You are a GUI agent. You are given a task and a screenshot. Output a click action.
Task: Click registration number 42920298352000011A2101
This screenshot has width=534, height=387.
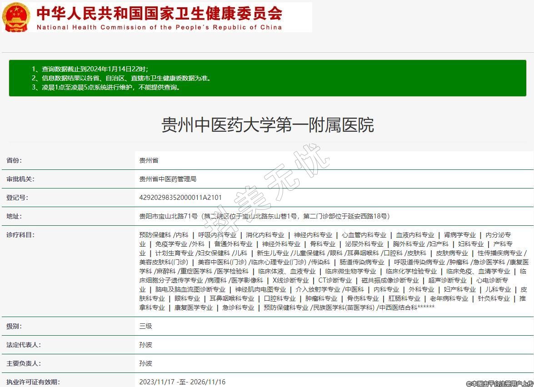click(180, 198)
